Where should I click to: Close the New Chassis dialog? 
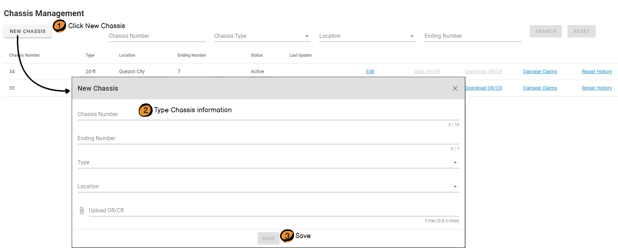455,88
